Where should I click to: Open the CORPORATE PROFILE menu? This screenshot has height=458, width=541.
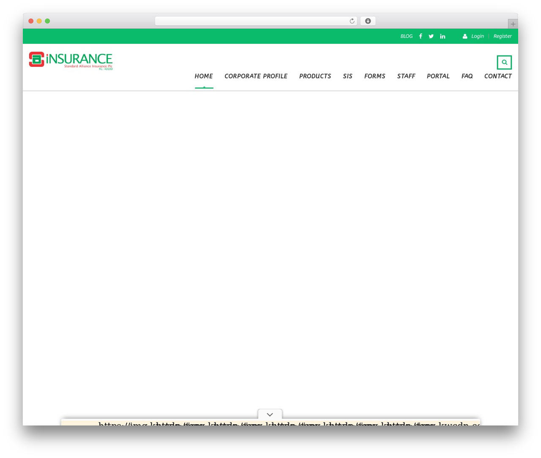(256, 76)
